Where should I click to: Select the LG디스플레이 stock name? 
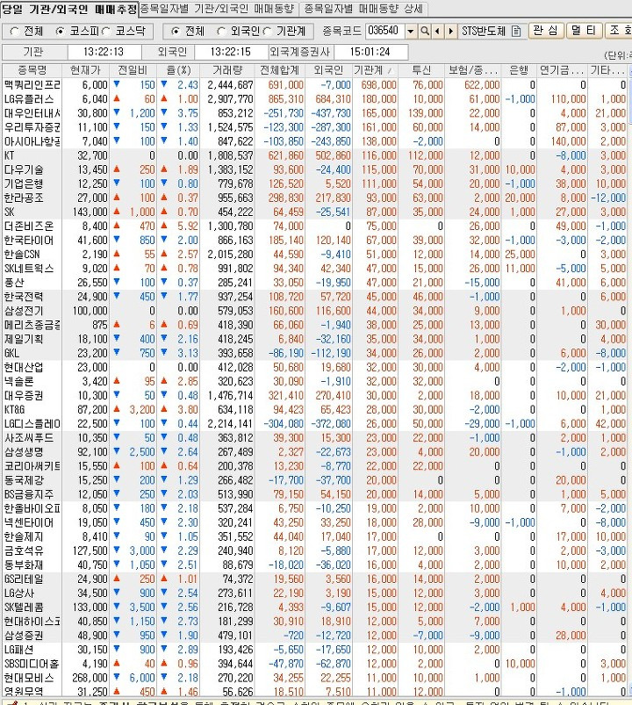click(x=32, y=423)
